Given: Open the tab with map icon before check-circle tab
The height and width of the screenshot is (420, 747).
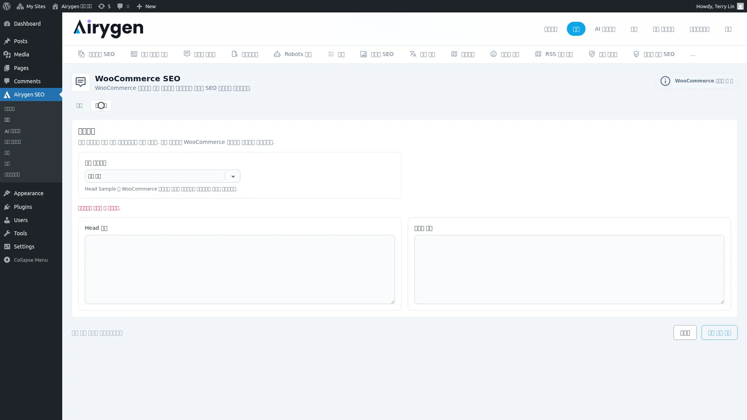Looking at the screenshot, I should click(x=463, y=54).
